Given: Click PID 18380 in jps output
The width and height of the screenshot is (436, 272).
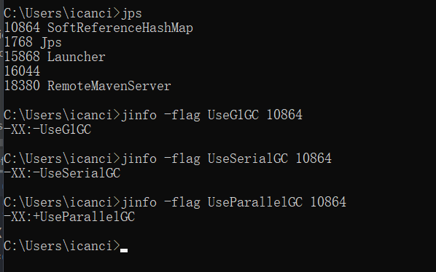Looking at the screenshot, I should [x=22, y=87].
